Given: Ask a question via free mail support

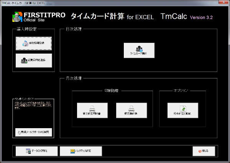Looking at the screenshot, I should (x=34, y=132).
